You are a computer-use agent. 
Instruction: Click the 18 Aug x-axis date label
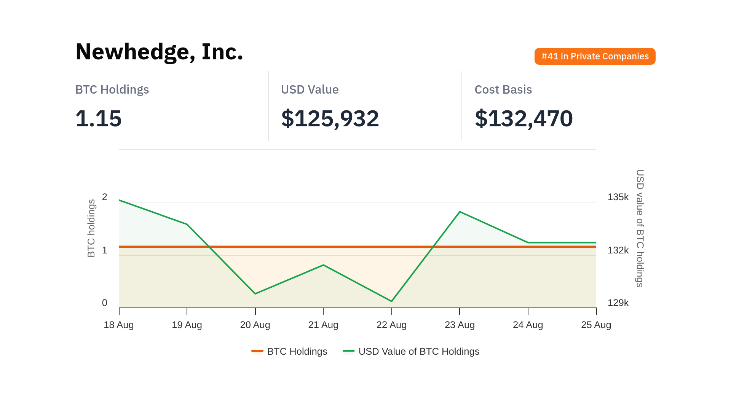pos(119,325)
